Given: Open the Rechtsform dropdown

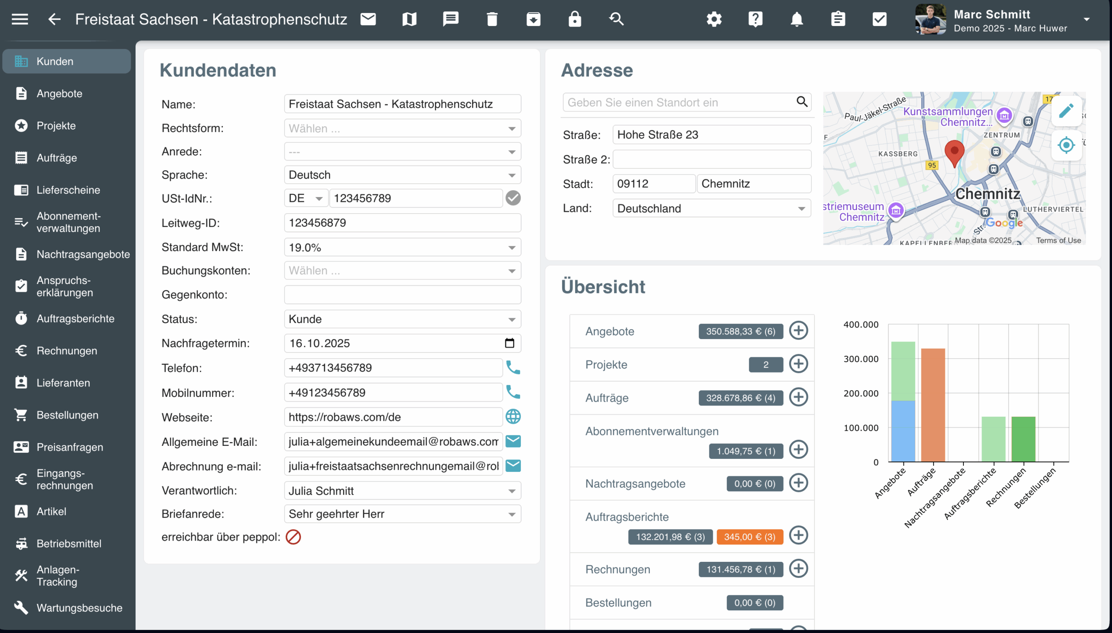Looking at the screenshot, I should coord(402,128).
